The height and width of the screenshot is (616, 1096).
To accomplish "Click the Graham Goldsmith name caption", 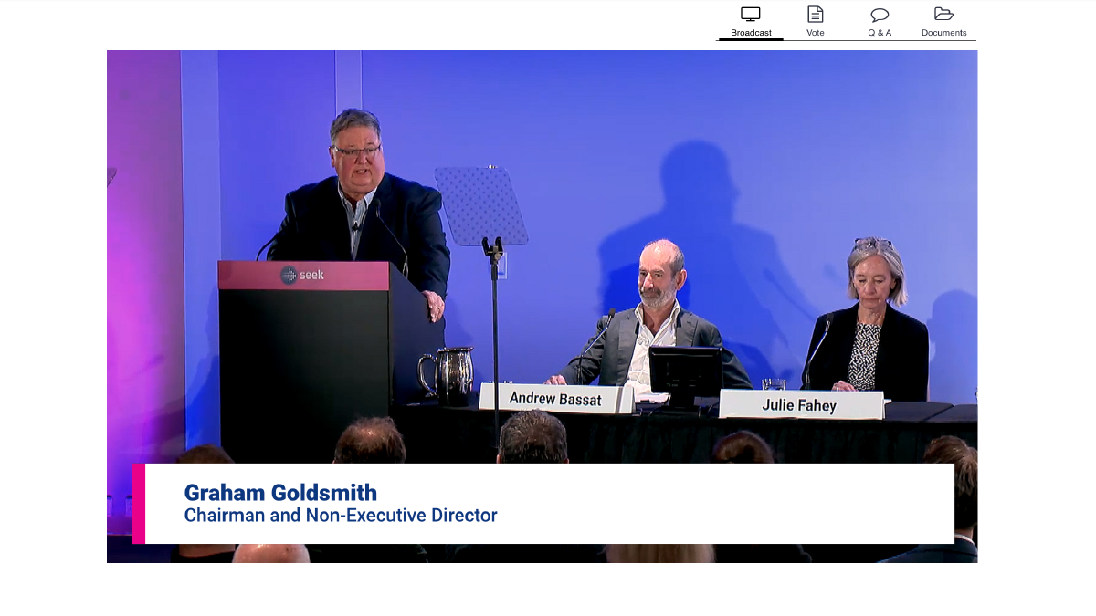I will (x=280, y=493).
